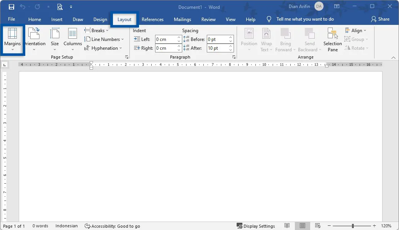Toggle Print Layout view
This screenshot has width=399, height=230.
[302, 226]
